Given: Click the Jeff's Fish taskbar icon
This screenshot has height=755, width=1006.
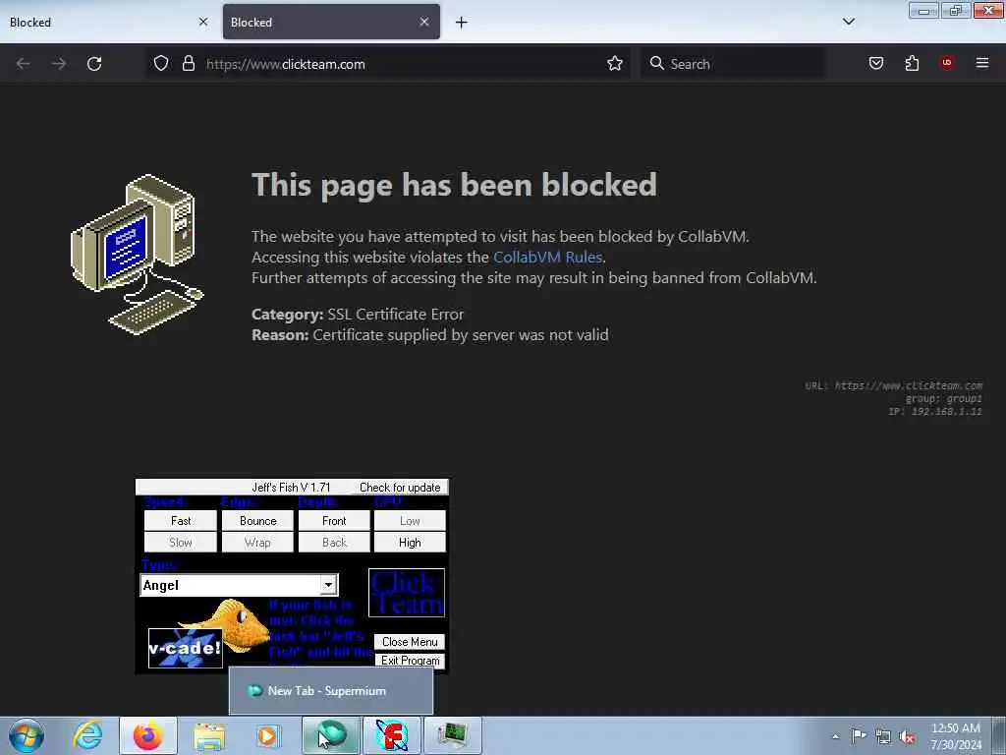Looking at the screenshot, I should [392, 735].
